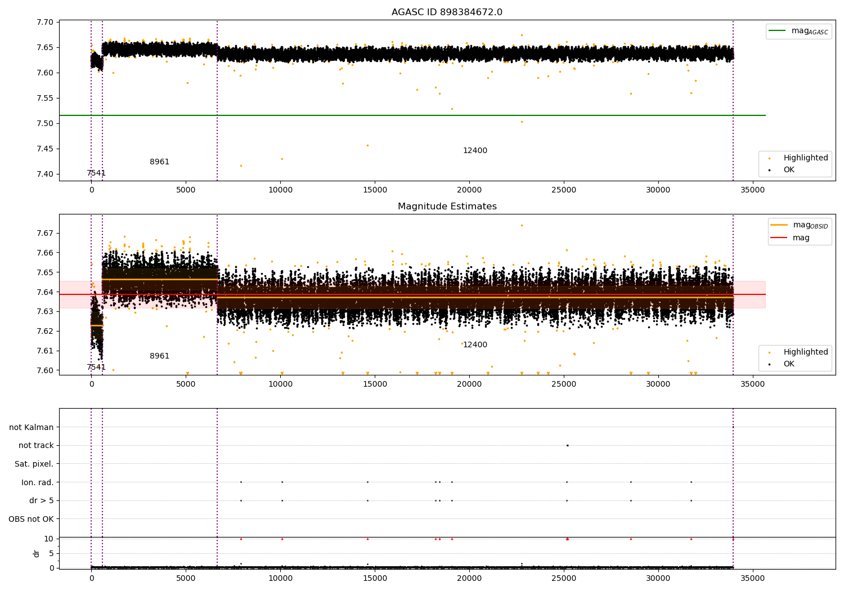Click the 'not Kalman' axis label
Viewport: 844px width, 591px height.
(x=32, y=427)
